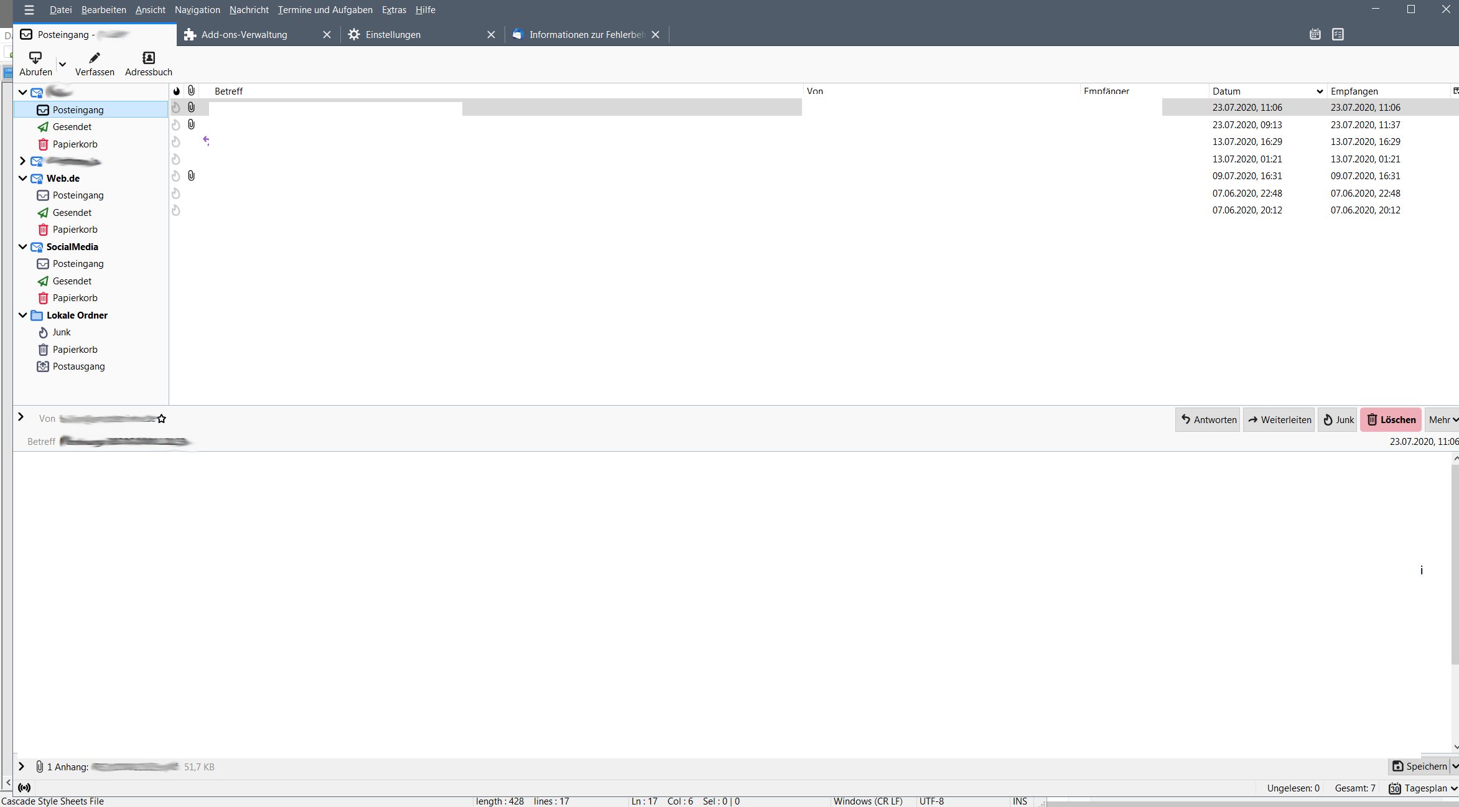Open the Nachricht menu
The width and height of the screenshot is (1459, 807).
click(249, 10)
